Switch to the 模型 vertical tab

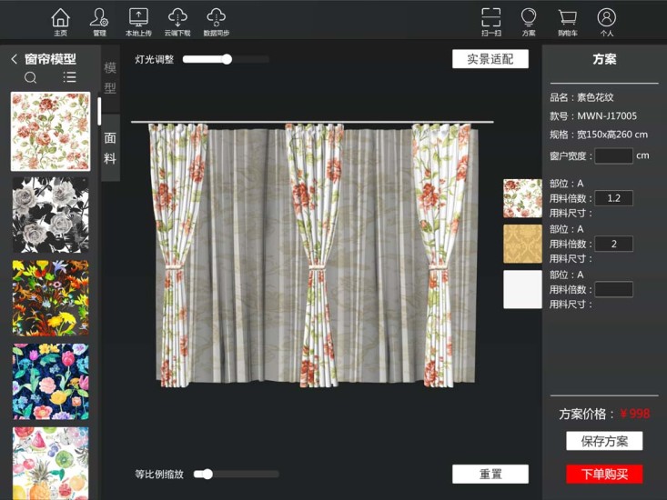110,78
